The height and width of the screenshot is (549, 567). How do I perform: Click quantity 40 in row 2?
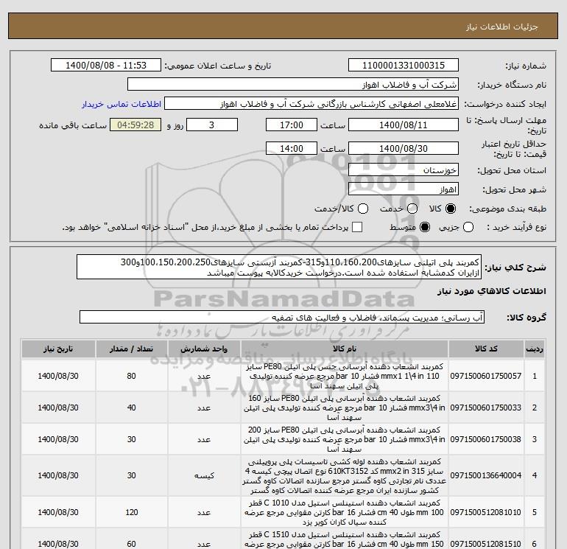pyautogui.click(x=131, y=408)
